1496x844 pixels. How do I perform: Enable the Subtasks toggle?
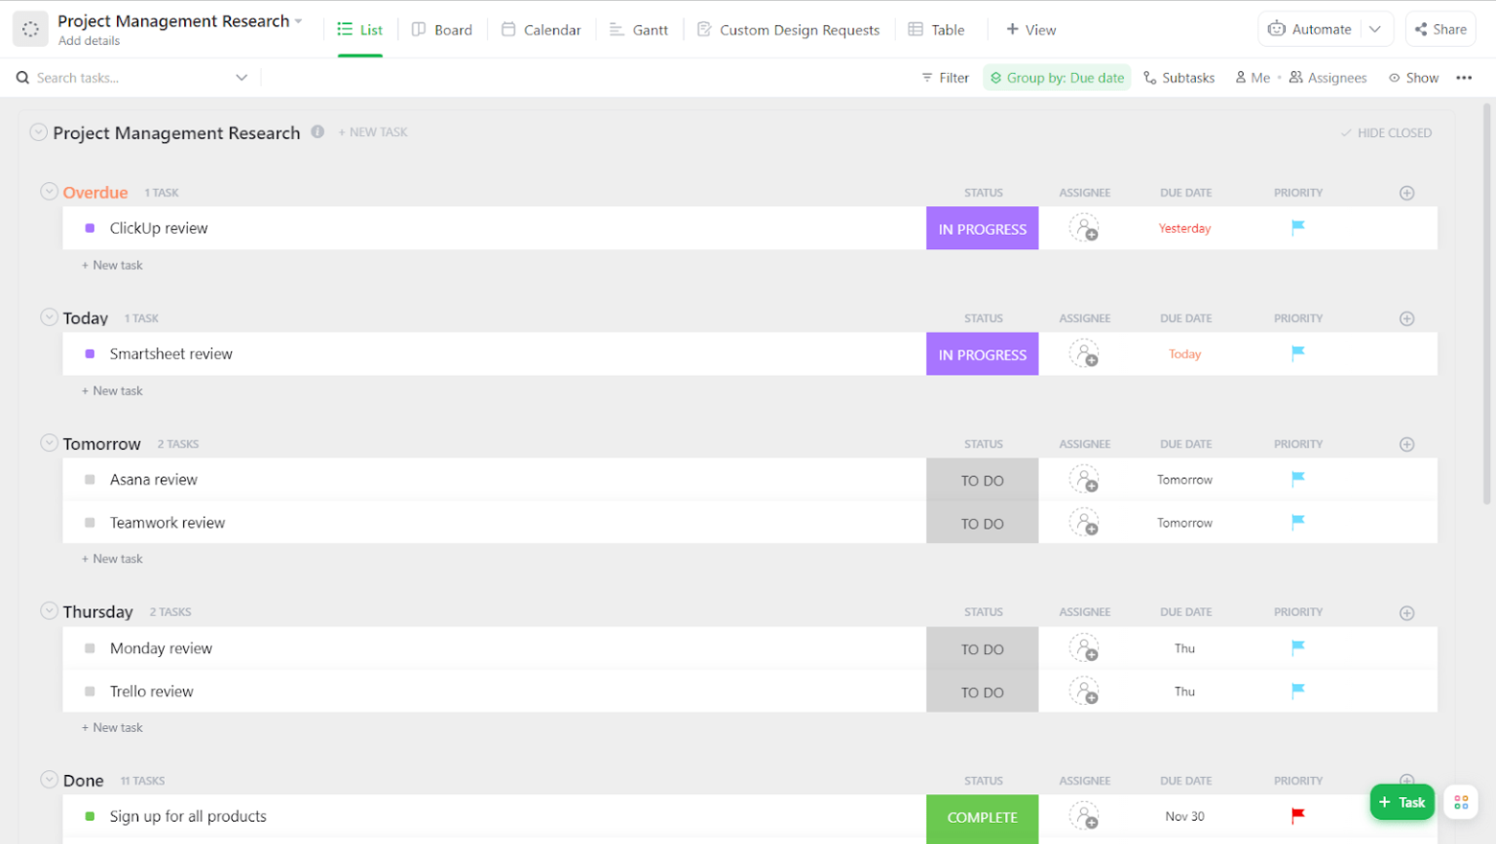click(1178, 77)
